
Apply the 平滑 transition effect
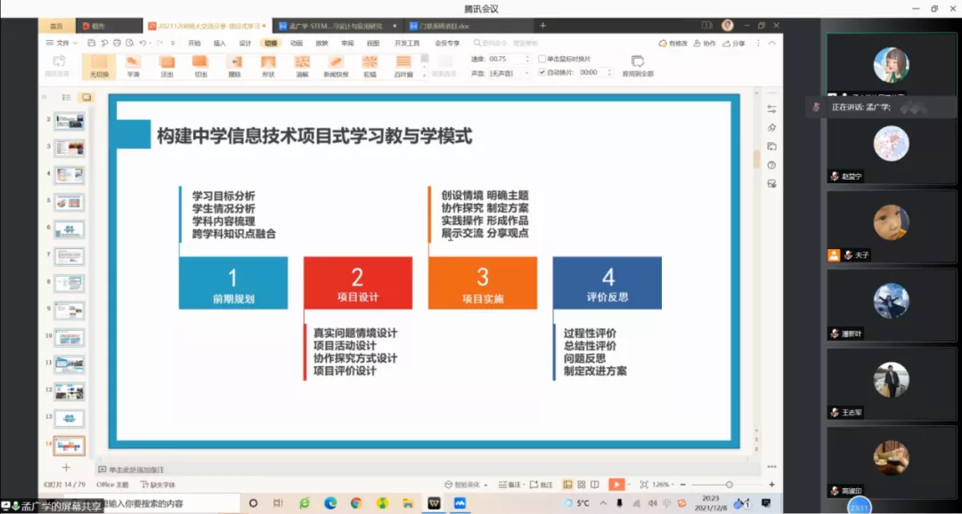[133, 66]
